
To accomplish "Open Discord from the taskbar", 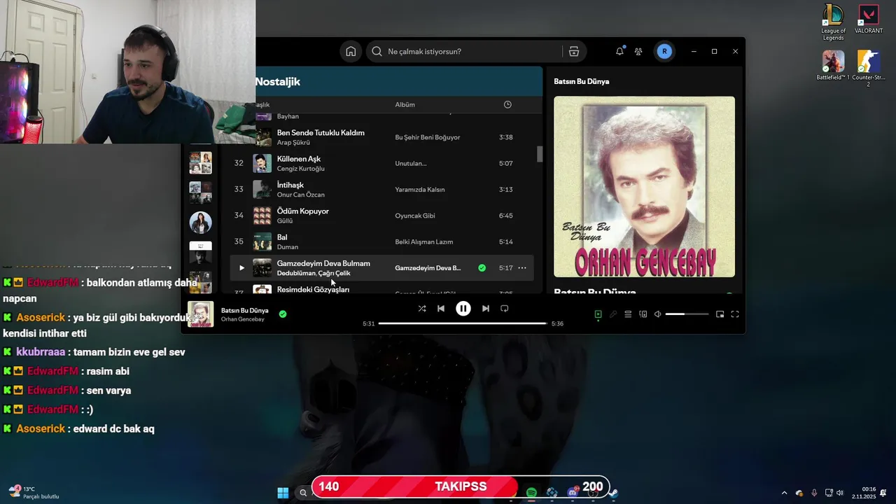I will (573, 493).
